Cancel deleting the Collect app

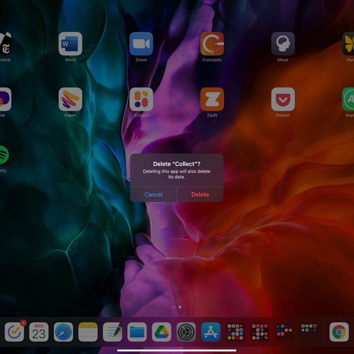point(153,194)
